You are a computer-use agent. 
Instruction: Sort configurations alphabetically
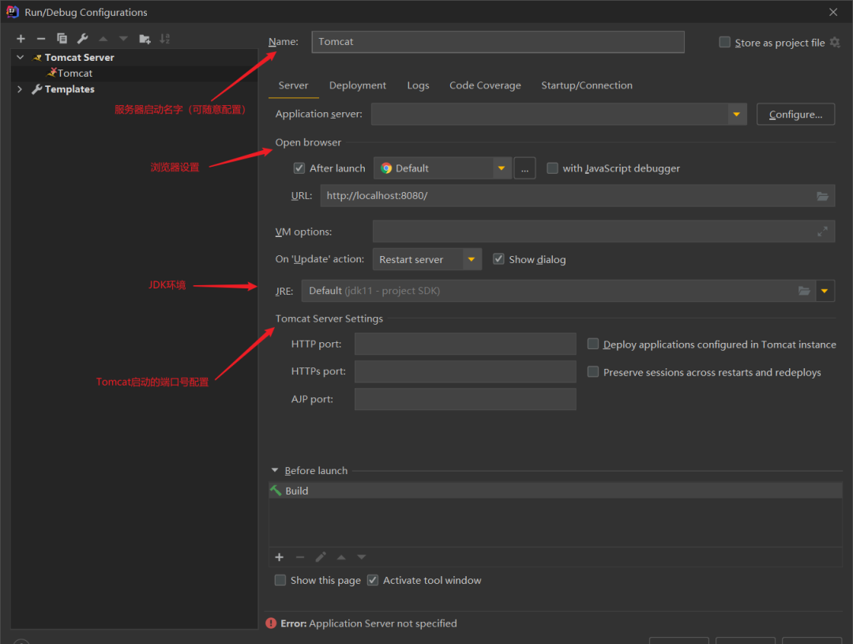[164, 39]
